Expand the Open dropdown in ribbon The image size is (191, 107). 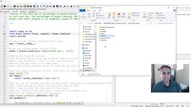pyautogui.click(x=151, y=13)
